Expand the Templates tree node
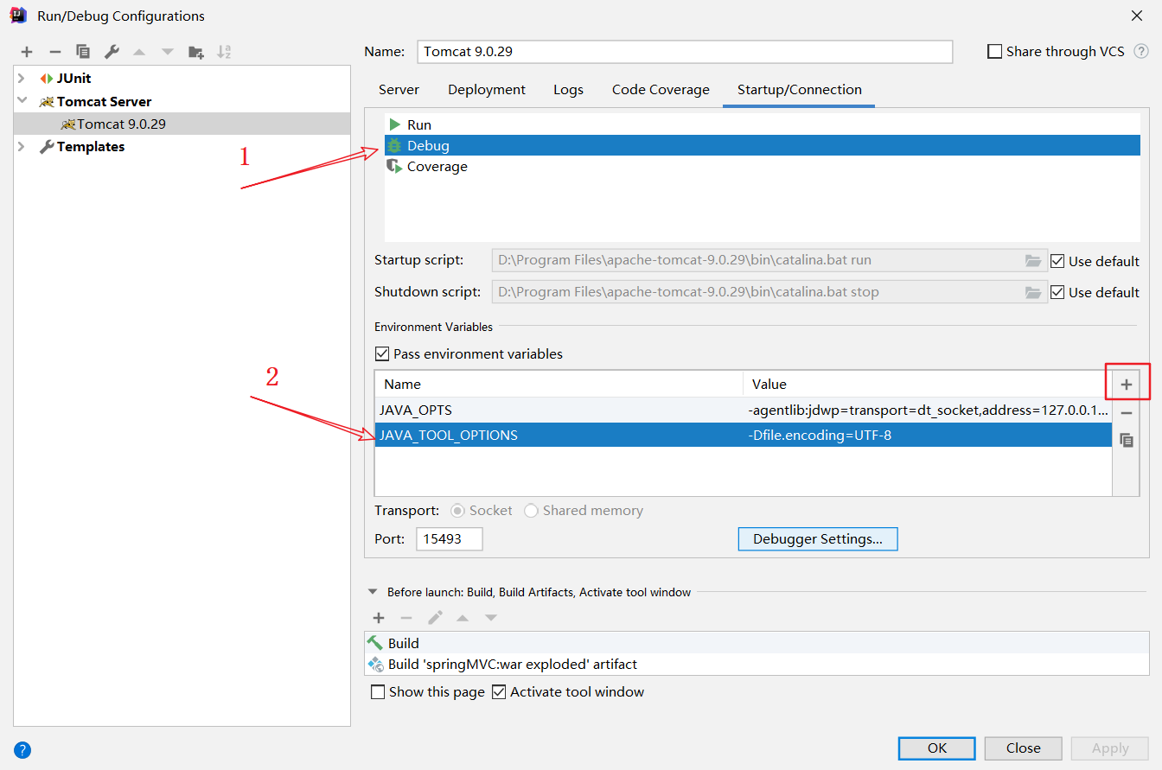The image size is (1162, 770). (x=22, y=147)
